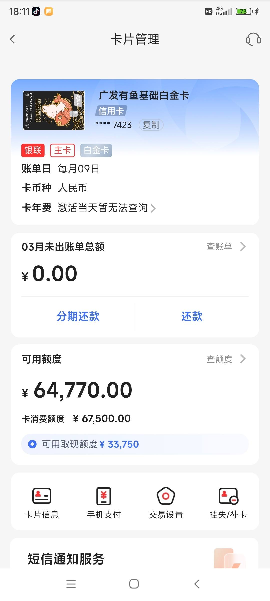Tap the customer service headset icon
270x601 pixels.
click(x=253, y=39)
